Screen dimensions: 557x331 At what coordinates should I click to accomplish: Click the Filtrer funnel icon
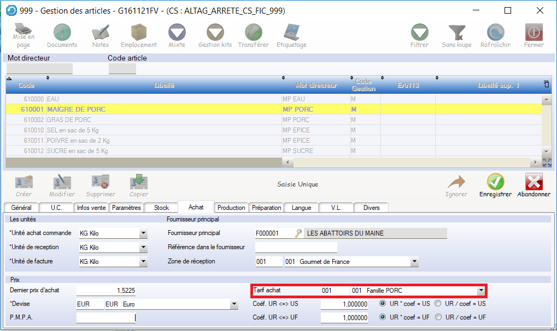tap(419, 36)
